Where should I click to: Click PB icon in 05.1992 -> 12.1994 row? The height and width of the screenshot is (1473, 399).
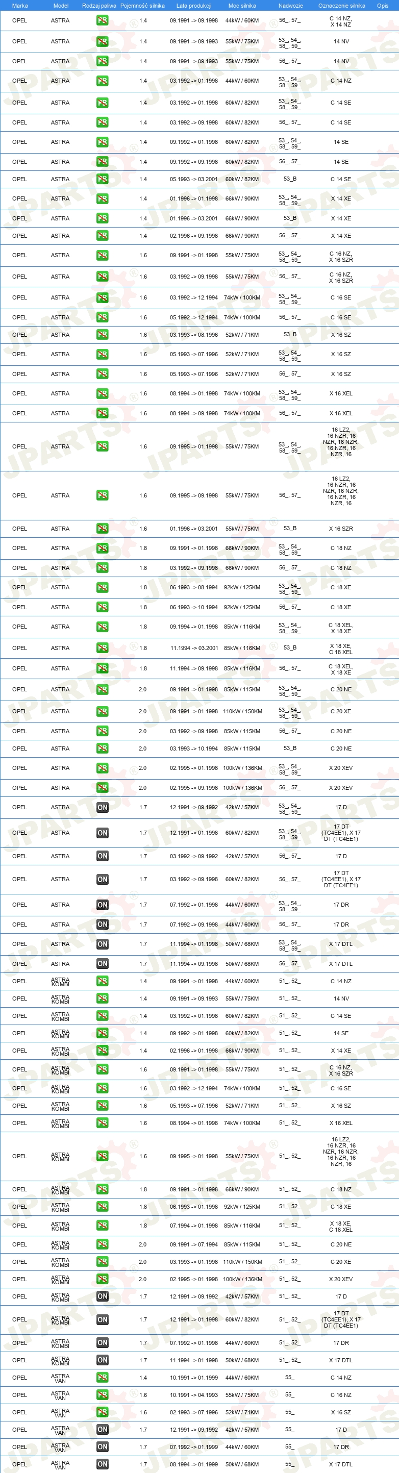(103, 317)
